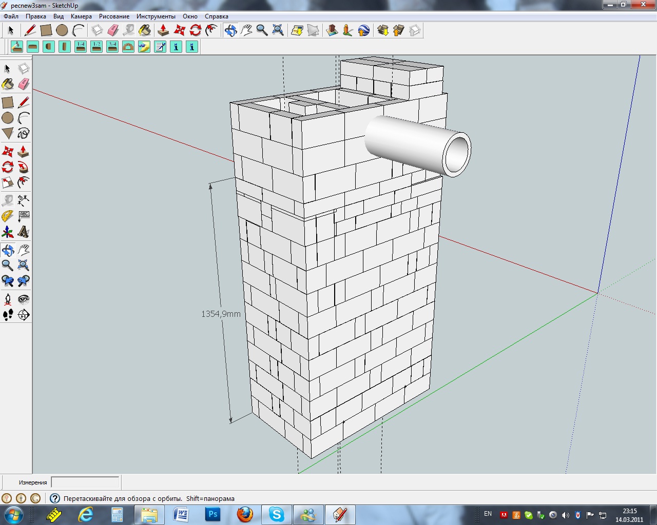Open the Рисование menu
Viewport: 657px width, 525px height.
tap(114, 16)
